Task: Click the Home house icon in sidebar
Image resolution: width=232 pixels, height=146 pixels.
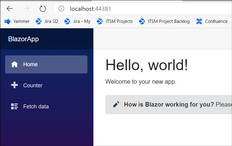Action: point(14,64)
